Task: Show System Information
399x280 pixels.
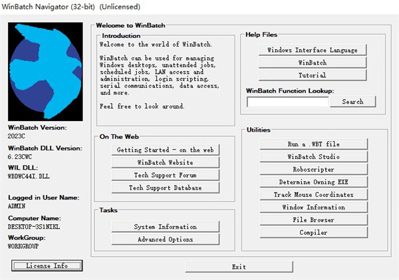Action: pyautogui.click(x=165, y=227)
